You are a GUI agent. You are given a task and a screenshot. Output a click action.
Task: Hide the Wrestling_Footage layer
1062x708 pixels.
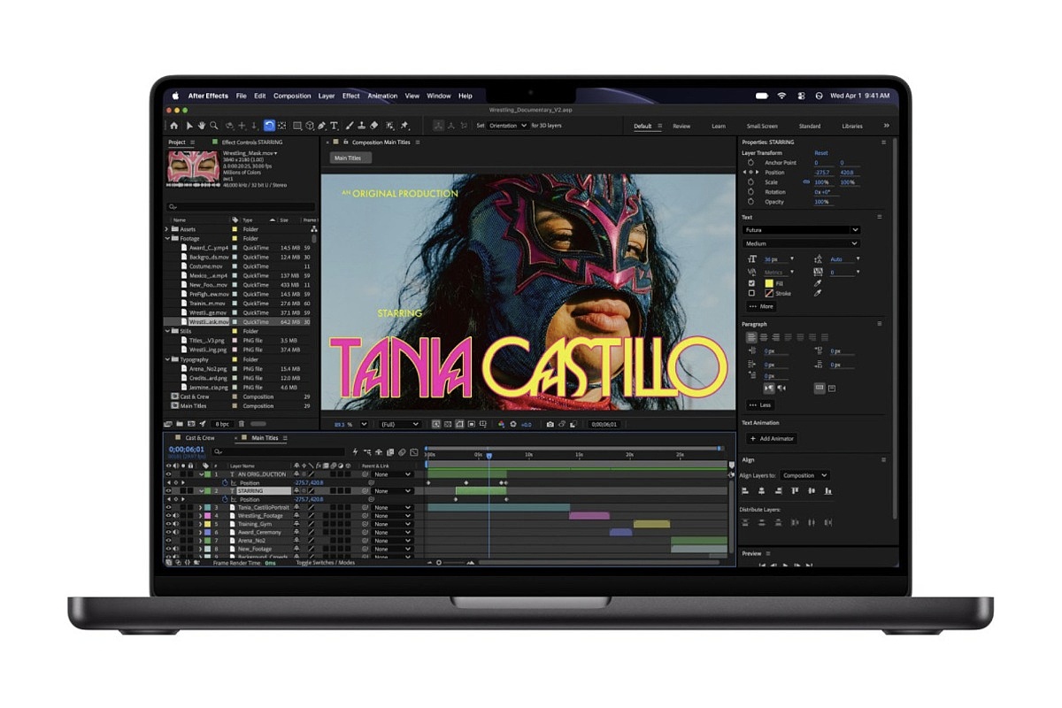(169, 516)
